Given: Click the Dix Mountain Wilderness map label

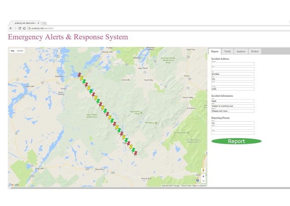Looking at the screenshot, I should [192, 141].
